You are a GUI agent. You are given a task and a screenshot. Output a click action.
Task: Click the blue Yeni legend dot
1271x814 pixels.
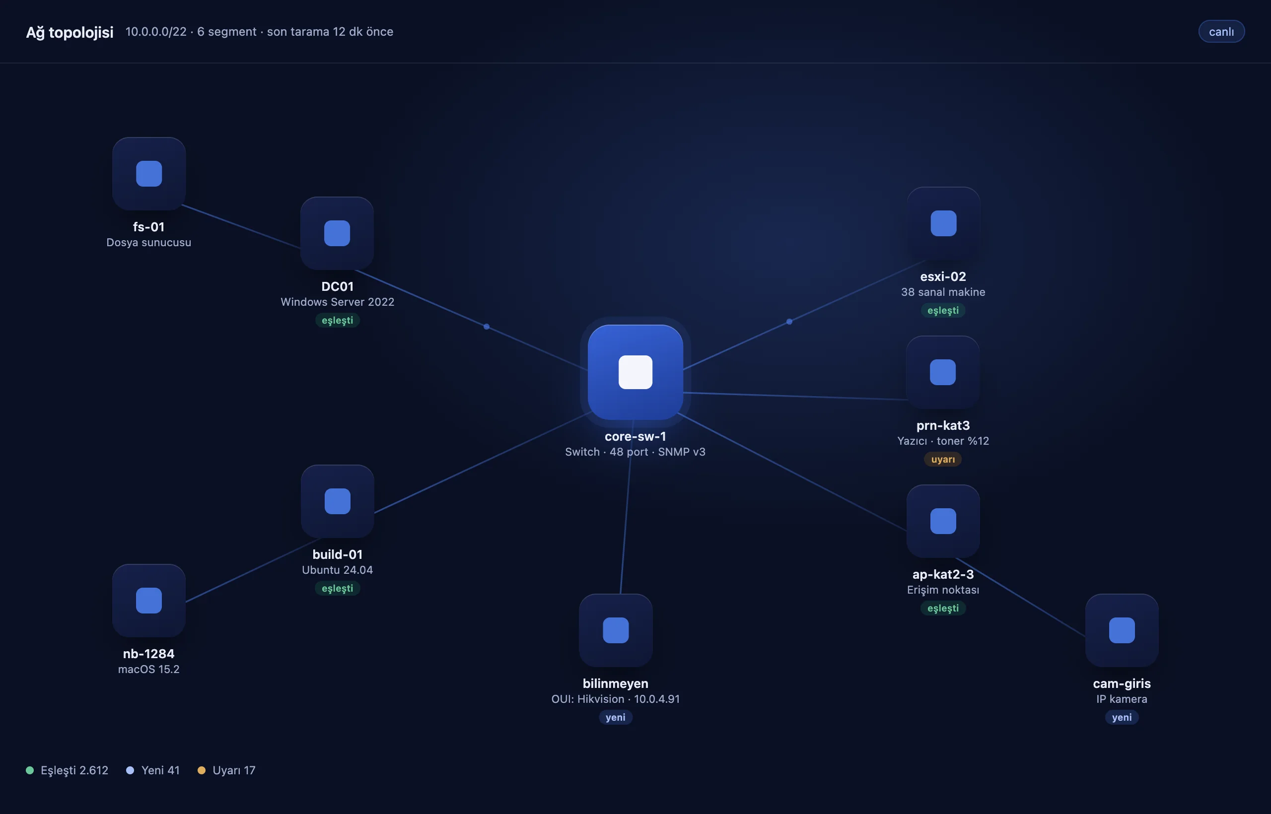tap(130, 770)
